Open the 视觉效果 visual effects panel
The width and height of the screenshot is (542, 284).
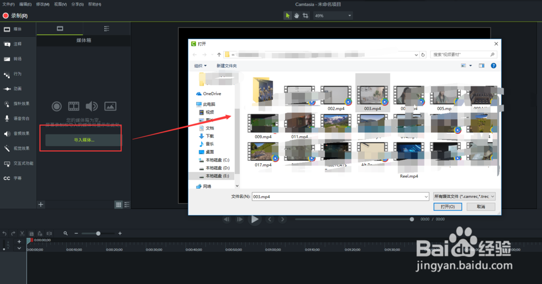[x=18, y=148]
